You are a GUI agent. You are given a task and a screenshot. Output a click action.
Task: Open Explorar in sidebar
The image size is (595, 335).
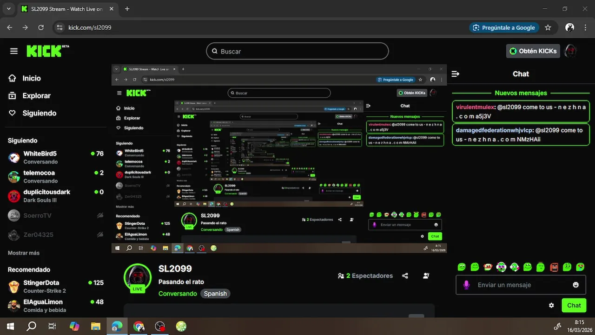pos(36,95)
